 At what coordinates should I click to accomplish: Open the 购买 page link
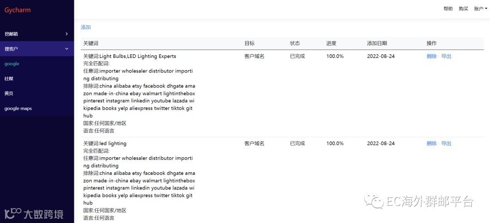click(463, 9)
